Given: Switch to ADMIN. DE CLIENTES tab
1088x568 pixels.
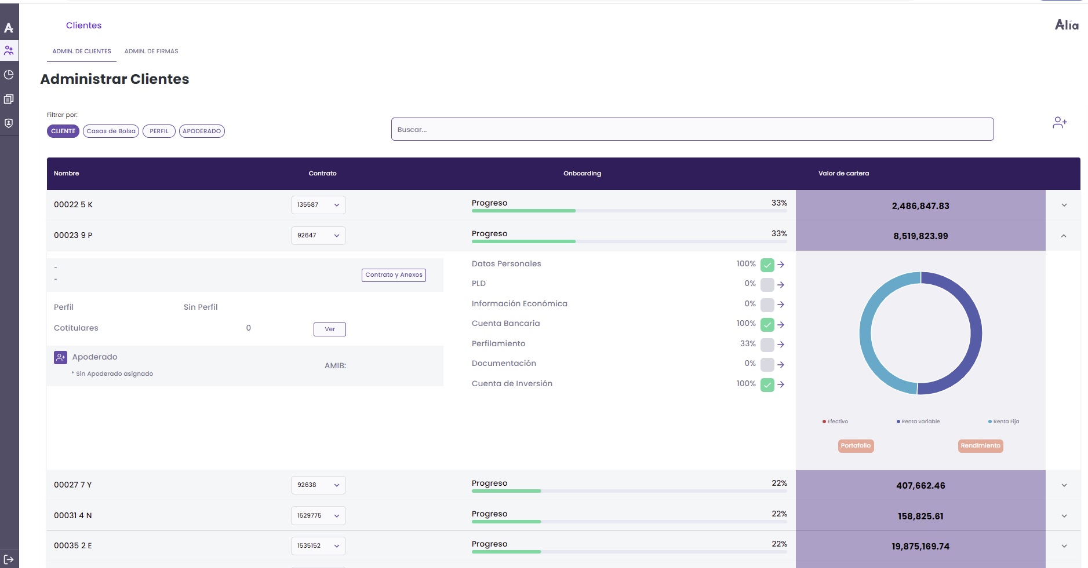Looking at the screenshot, I should click(82, 52).
